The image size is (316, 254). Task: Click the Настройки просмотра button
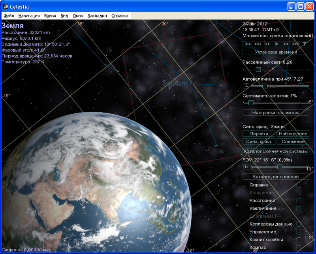(276, 113)
